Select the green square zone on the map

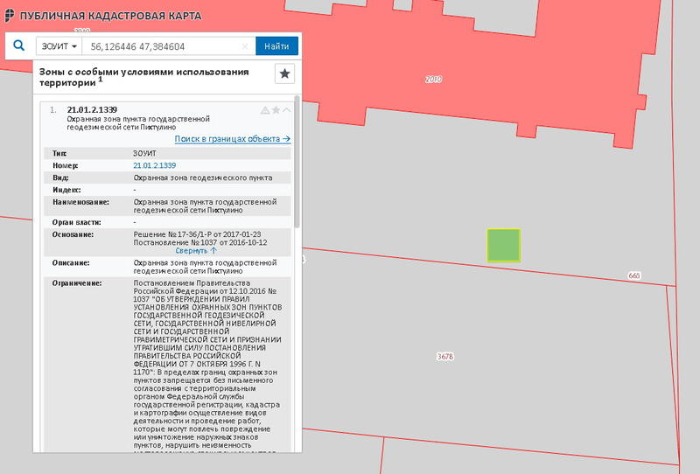pyautogui.click(x=503, y=245)
